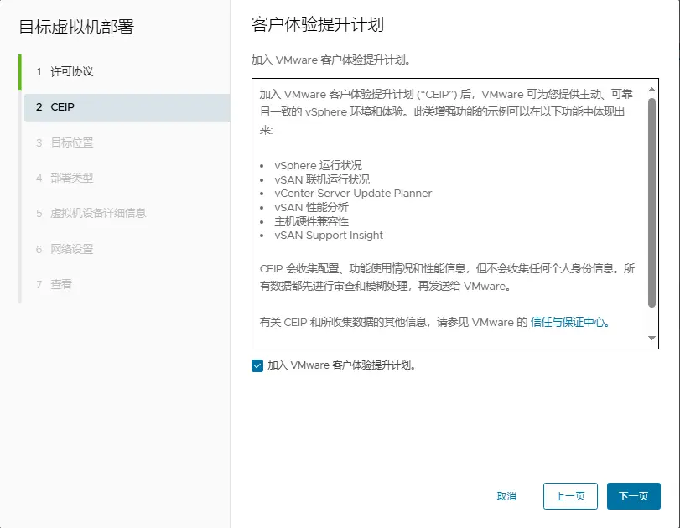Viewport: 680px width, 528px height.
Task: Click the vSphere 运行状况 list item
Action: [311, 165]
